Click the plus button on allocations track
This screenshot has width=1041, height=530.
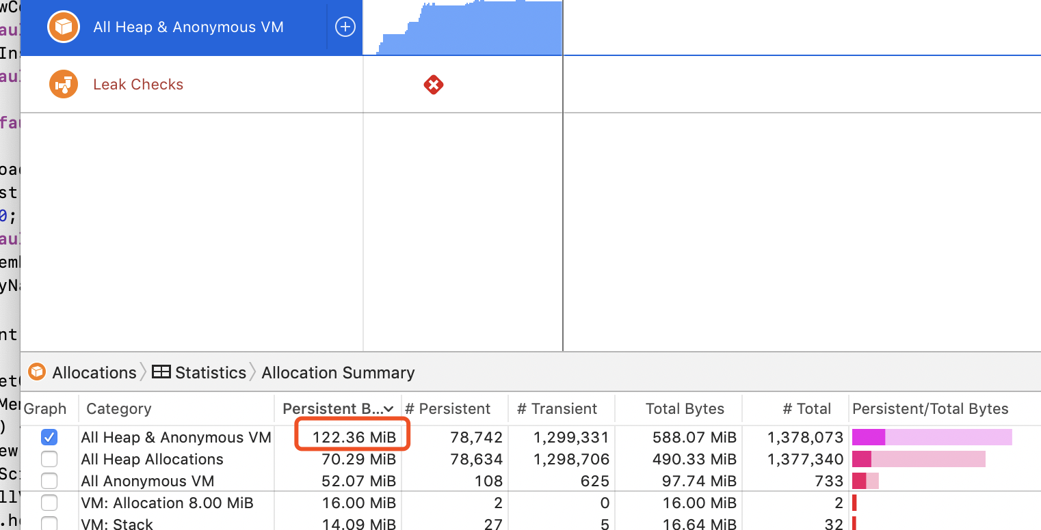(x=345, y=27)
